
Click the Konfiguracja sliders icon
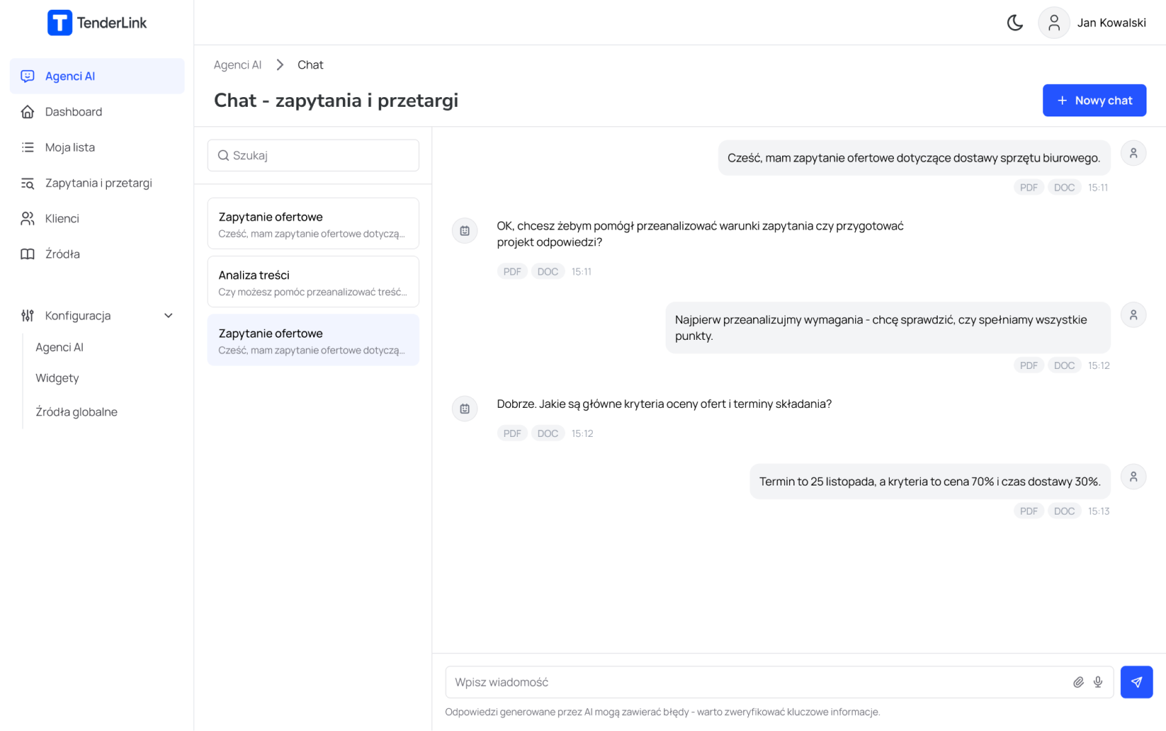tap(28, 316)
